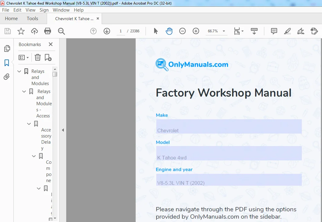Image resolution: width=322 pixels, height=222 pixels.
Task: Collapse Accessory Delay bookmark chevron
Action: tap(29, 124)
